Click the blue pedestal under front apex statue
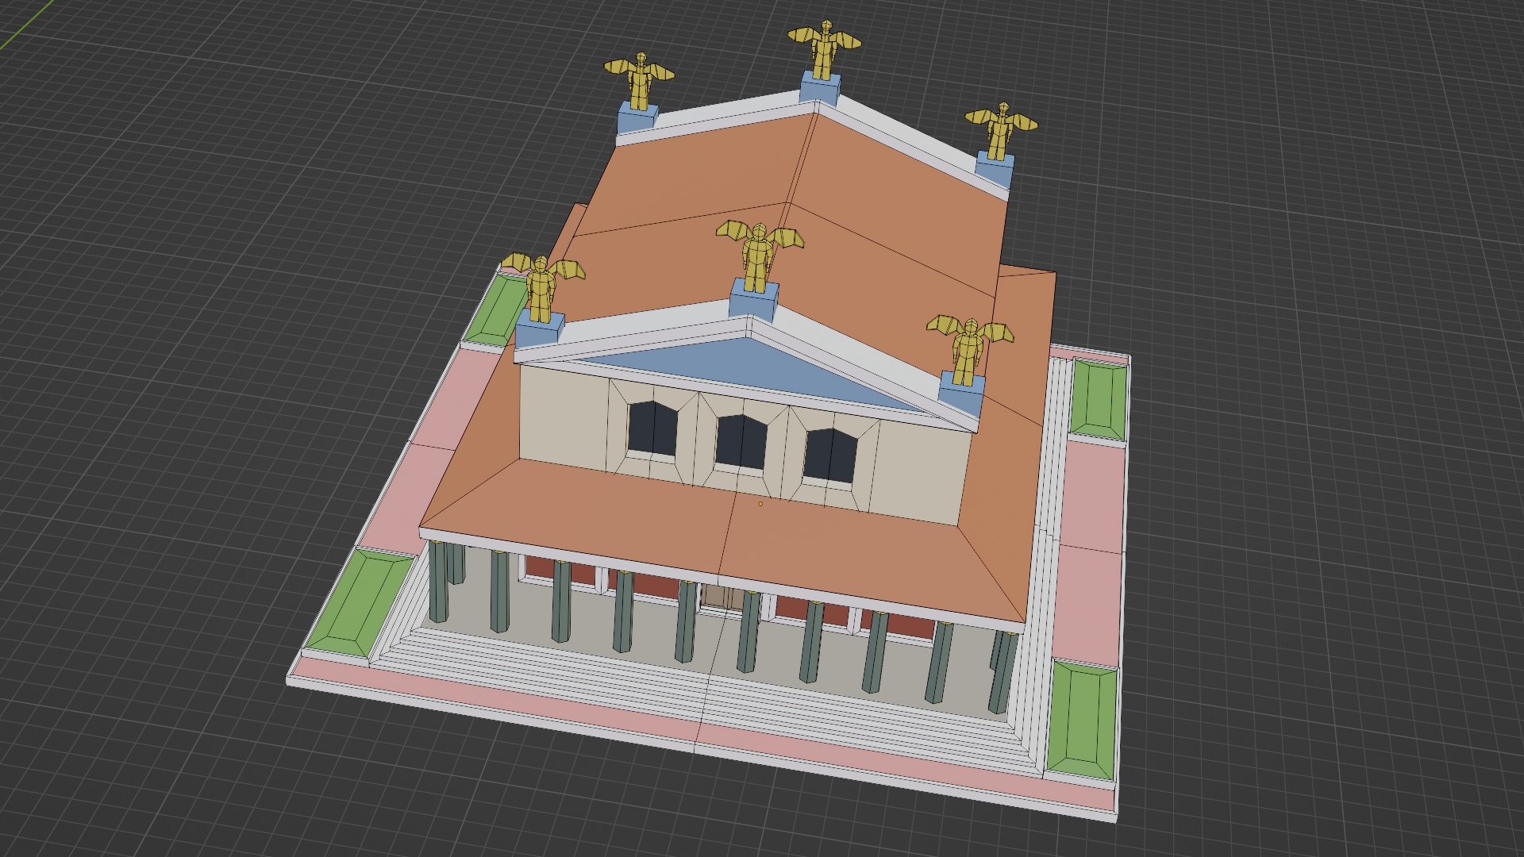This screenshot has width=1524, height=857. tap(753, 300)
